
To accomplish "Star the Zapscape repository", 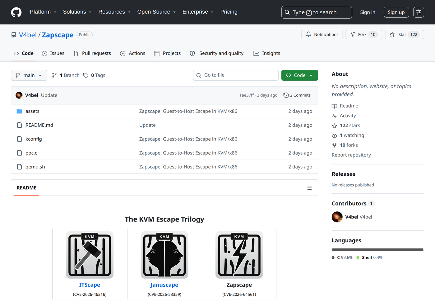I will pyautogui.click(x=404, y=34).
